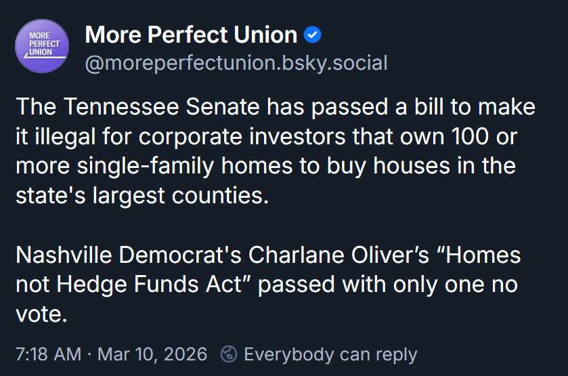Image resolution: width=568 pixels, height=376 pixels.
Task: Click the "Hedge Funds Act" text
Action: coord(150,285)
